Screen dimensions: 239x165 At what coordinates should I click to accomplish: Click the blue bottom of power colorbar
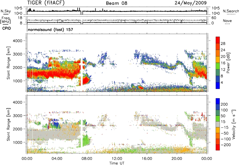coord(218,85)
